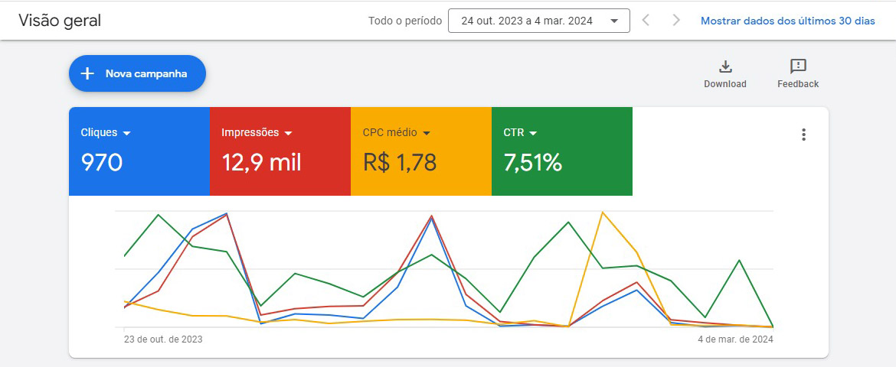Select the red tile value 12,9 mil
Viewport: 896px width, 367px height.
[x=261, y=162]
